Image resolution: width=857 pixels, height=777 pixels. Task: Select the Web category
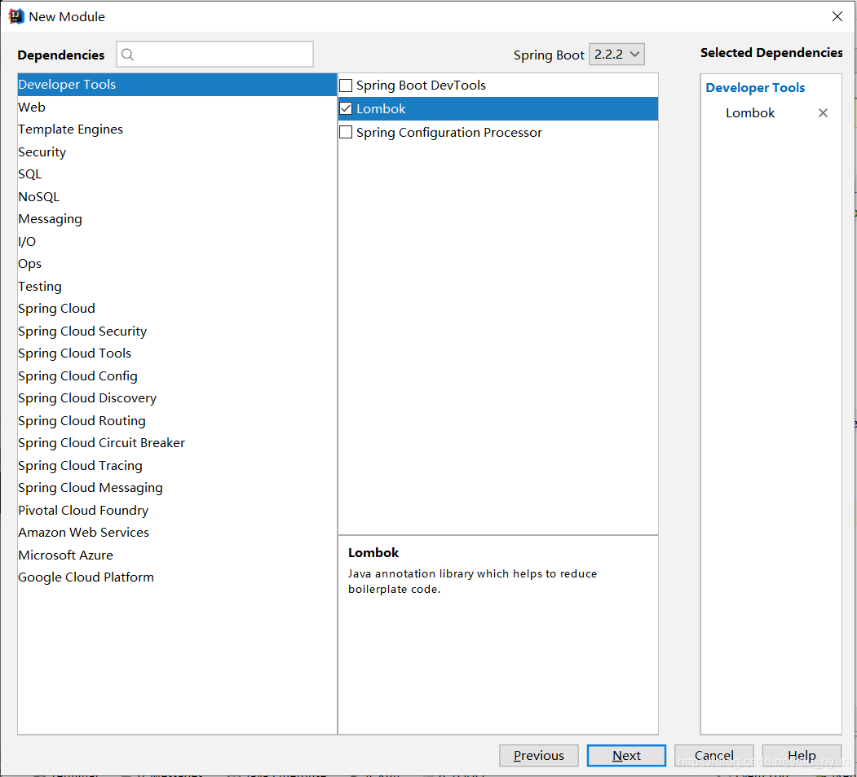click(x=177, y=107)
